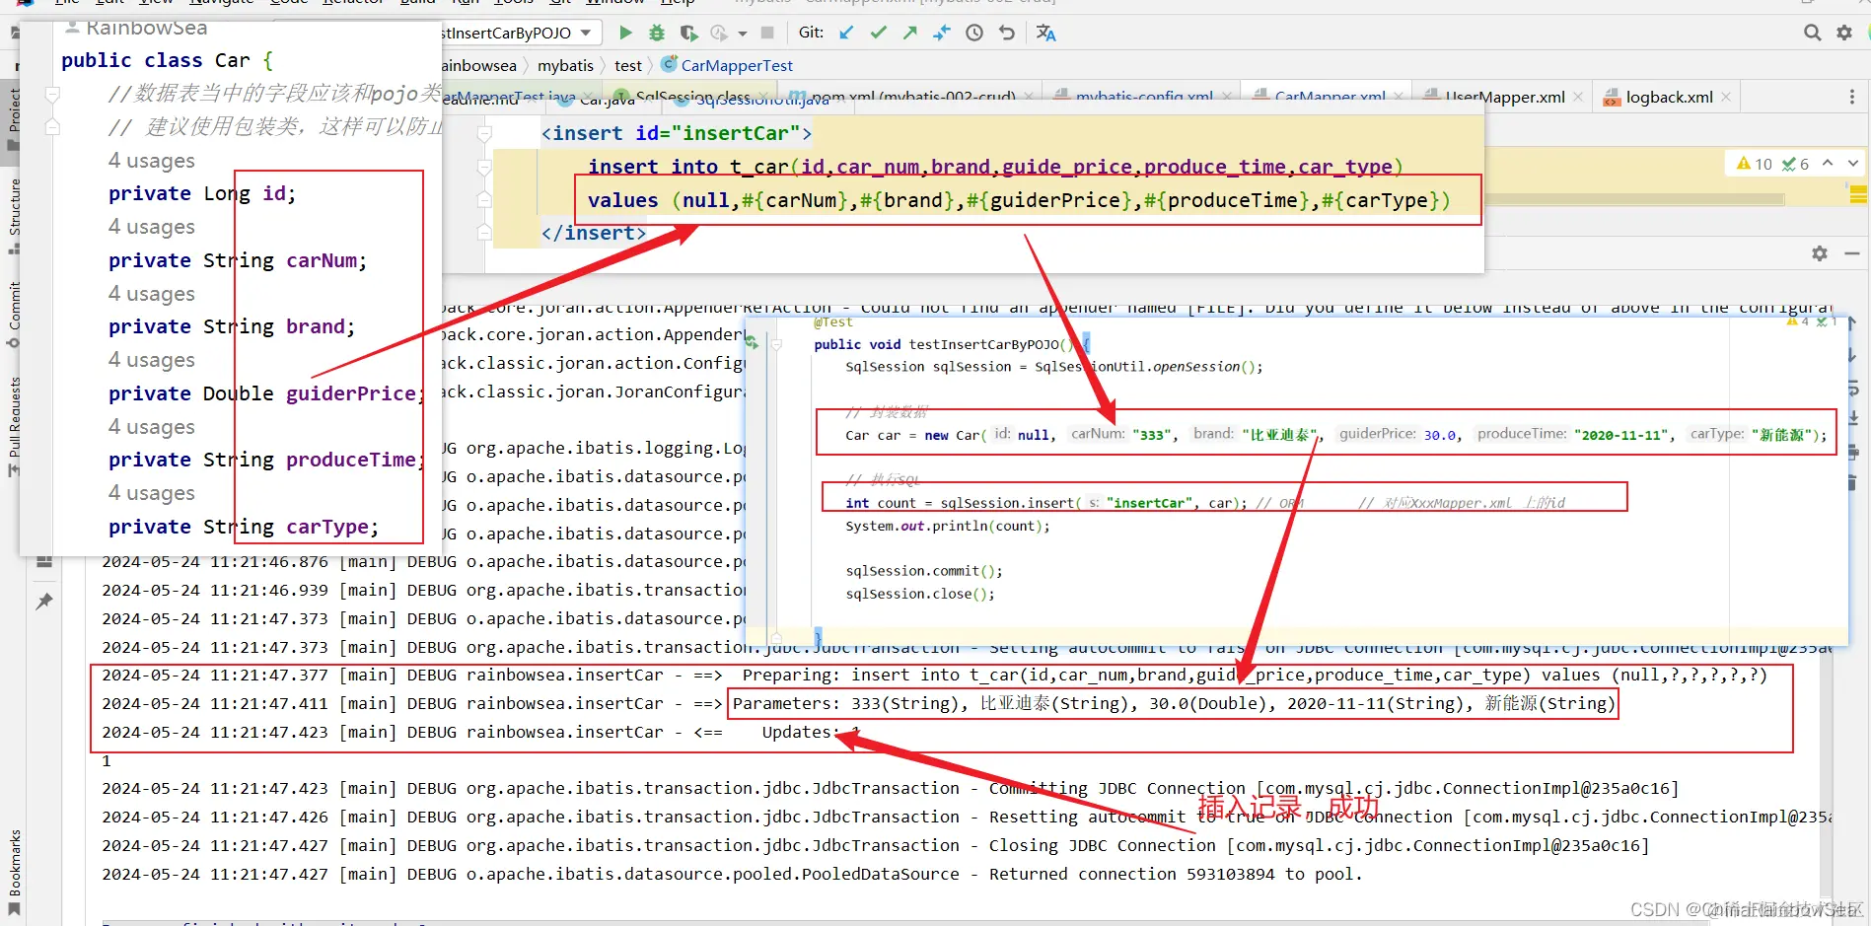Run the testInsertCarByPOJO configuration
This screenshot has height=926, width=1871.
(625, 33)
